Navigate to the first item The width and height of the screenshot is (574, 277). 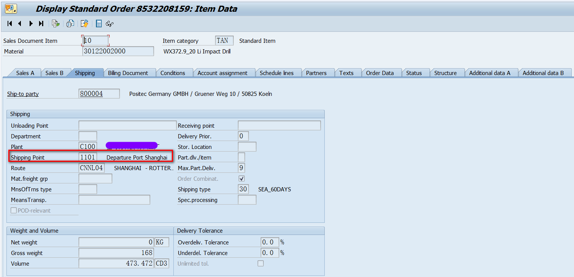point(9,23)
